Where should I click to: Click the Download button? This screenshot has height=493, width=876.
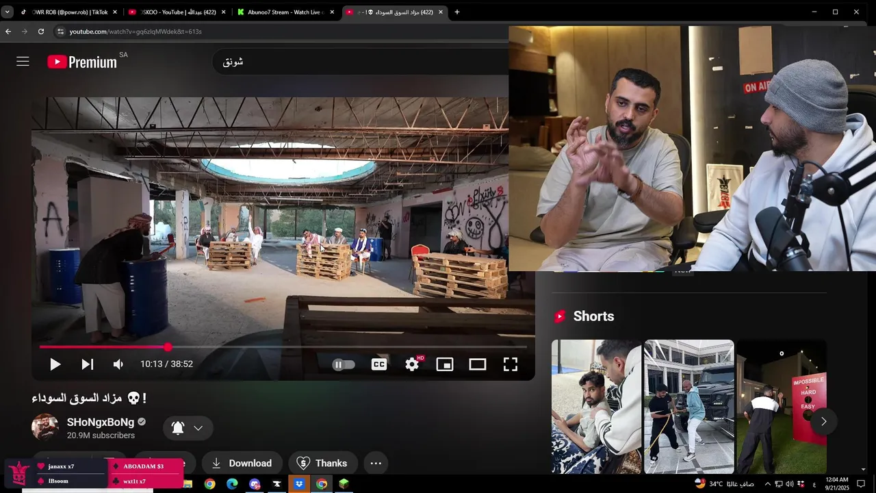241,464
